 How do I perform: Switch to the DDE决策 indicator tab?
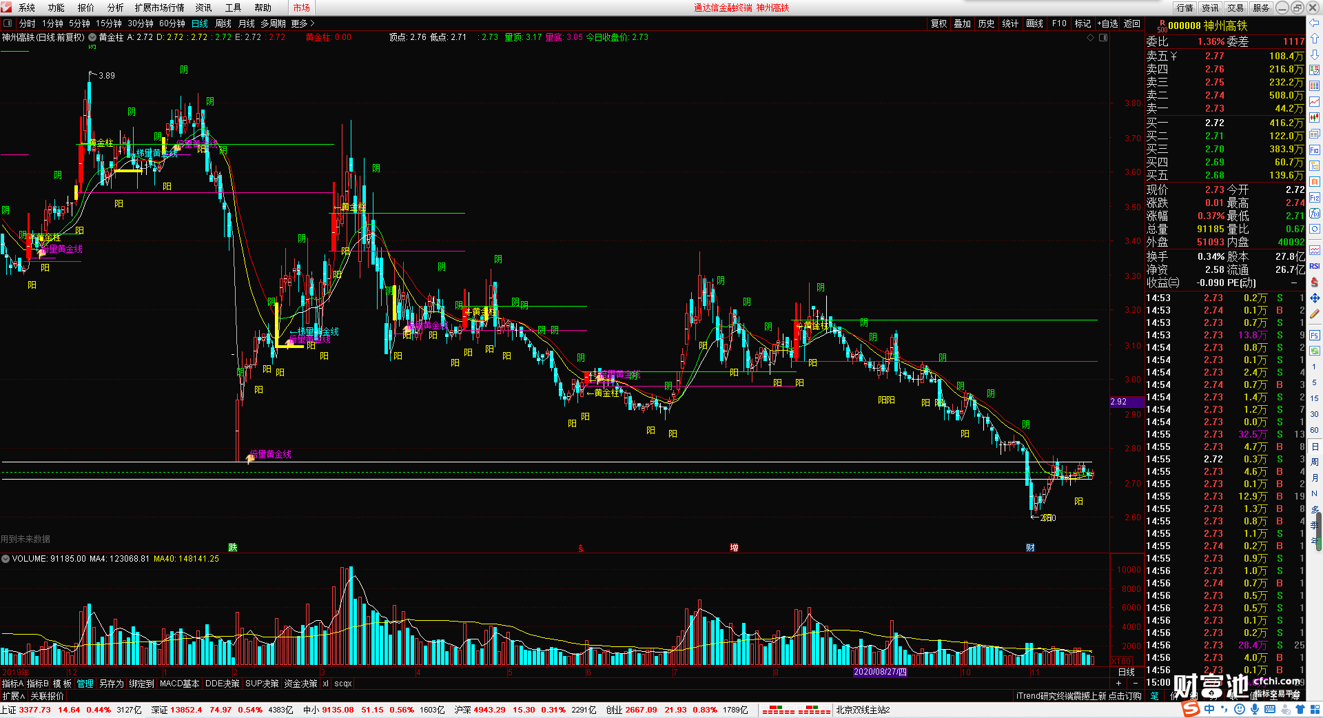pos(223,684)
